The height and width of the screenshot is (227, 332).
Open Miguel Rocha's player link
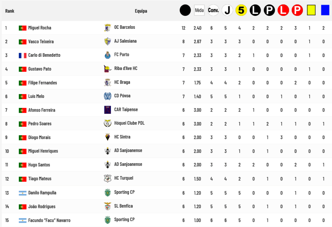40,28
